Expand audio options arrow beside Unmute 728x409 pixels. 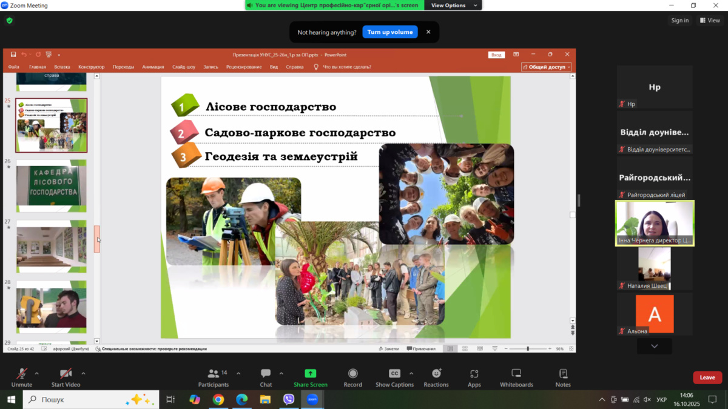[37, 374]
